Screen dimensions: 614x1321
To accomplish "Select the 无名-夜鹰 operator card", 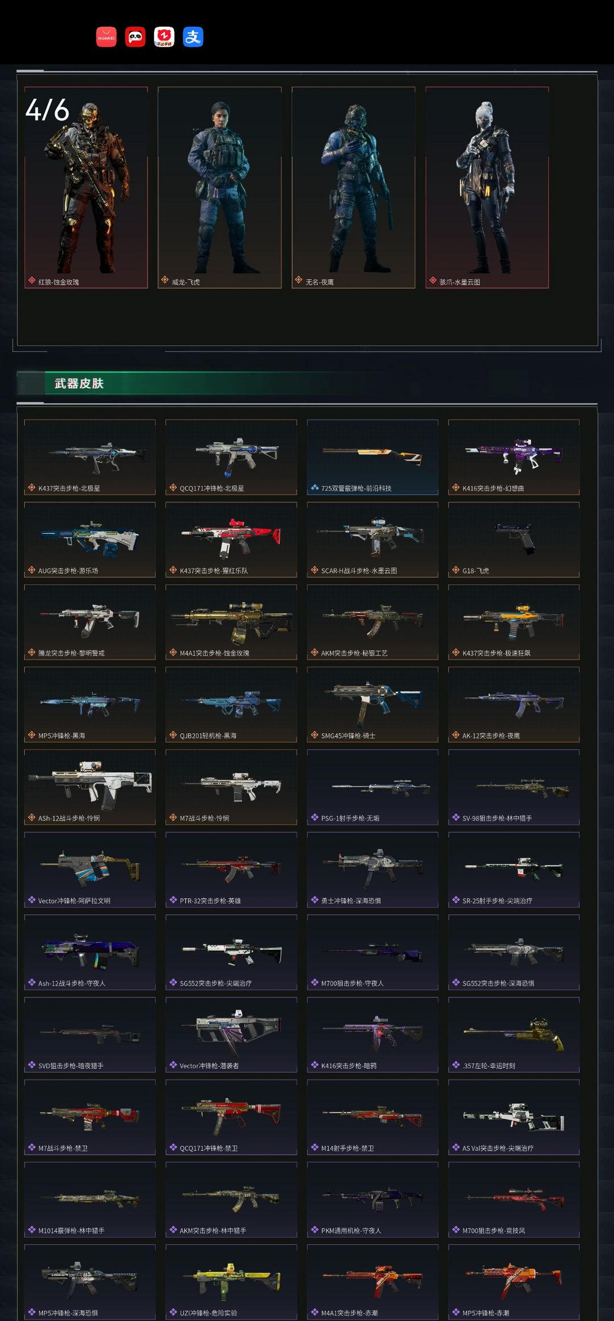I will click(x=354, y=188).
